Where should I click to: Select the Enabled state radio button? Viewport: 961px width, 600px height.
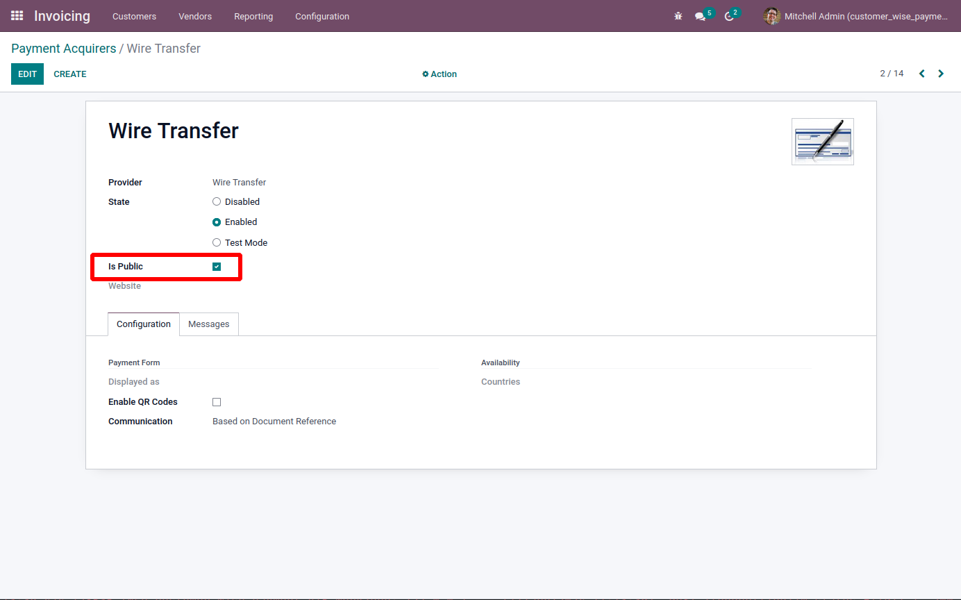pyautogui.click(x=217, y=222)
